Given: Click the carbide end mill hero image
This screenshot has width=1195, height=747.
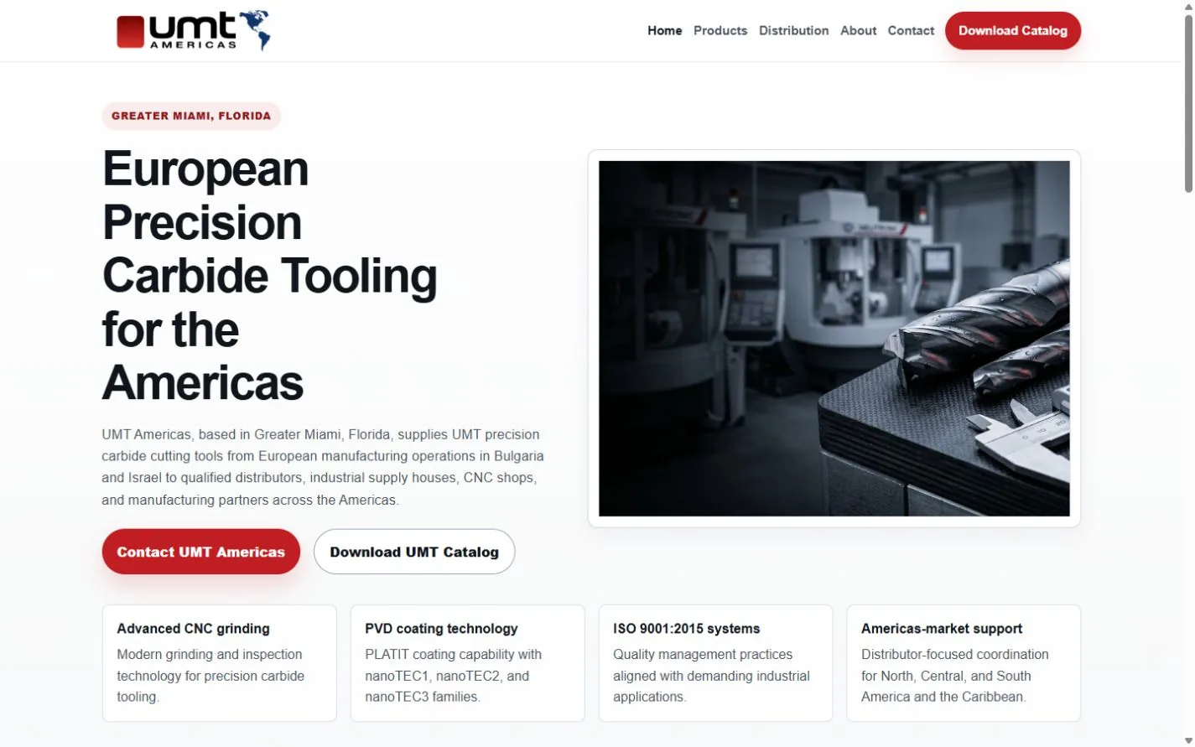Looking at the screenshot, I should tap(834, 339).
